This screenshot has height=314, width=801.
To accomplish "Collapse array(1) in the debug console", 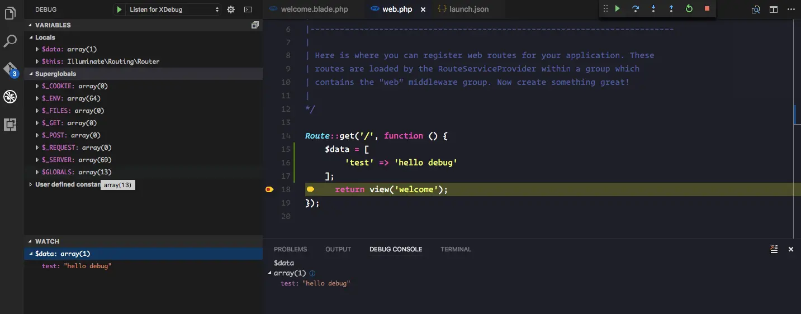I will (271, 273).
